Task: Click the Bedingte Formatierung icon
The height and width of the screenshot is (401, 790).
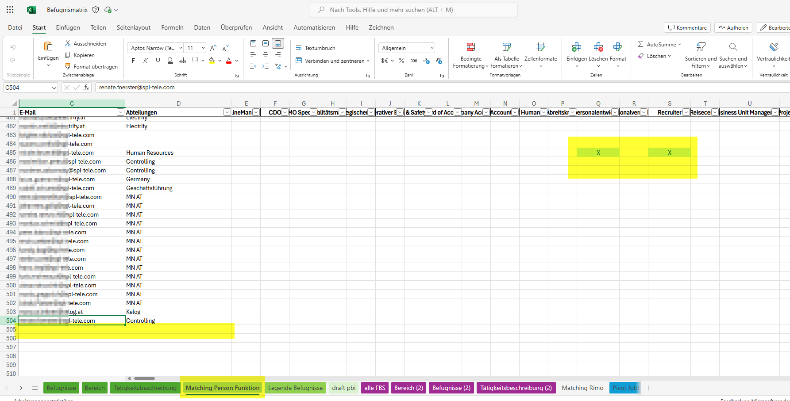Action: (471, 47)
